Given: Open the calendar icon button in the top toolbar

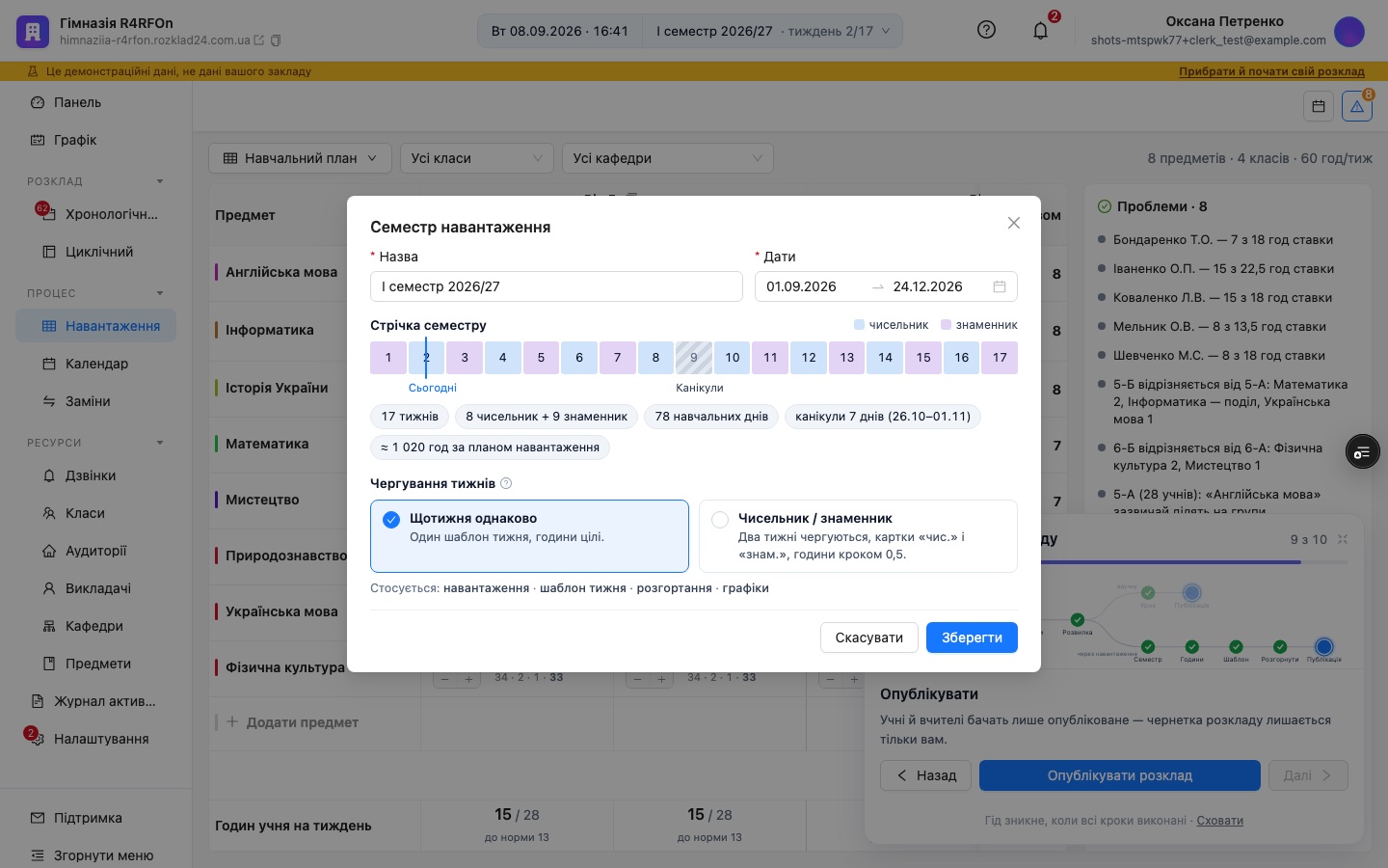Looking at the screenshot, I should pyautogui.click(x=1319, y=106).
